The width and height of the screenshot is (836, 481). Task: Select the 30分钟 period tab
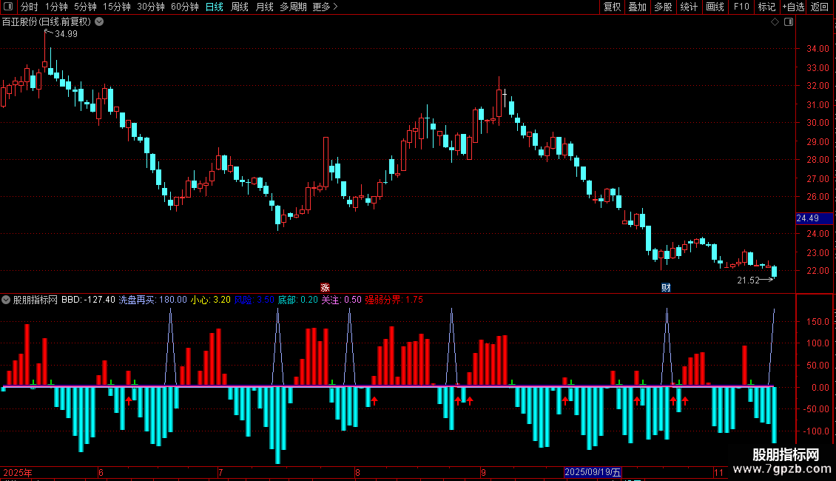coord(151,7)
